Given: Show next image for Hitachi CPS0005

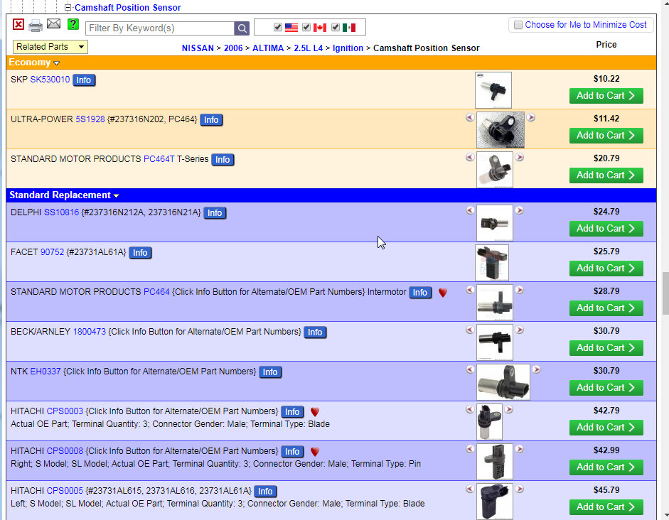Looking at the screenshot, I should pos(519,489).
